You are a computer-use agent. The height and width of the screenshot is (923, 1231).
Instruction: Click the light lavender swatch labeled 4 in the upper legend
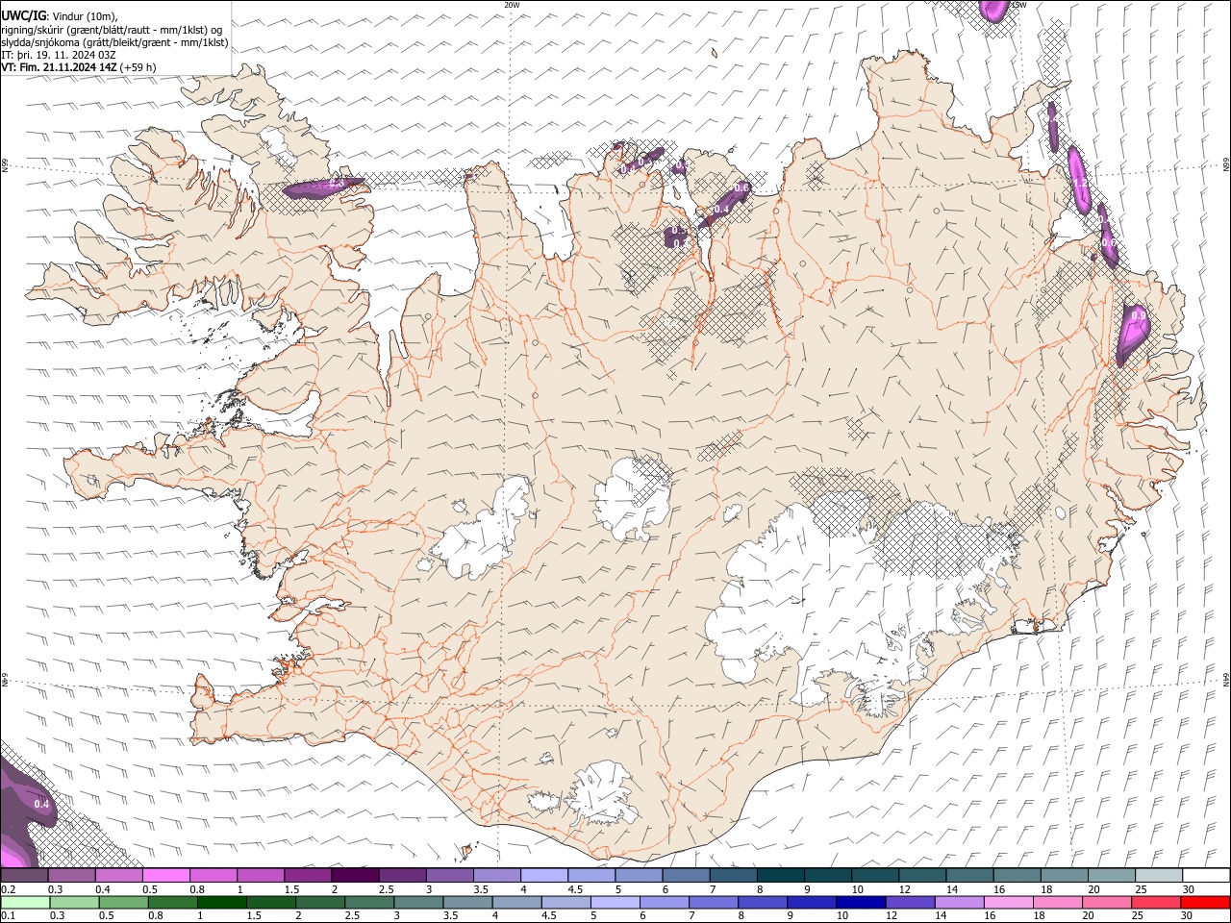pos(544,875)
